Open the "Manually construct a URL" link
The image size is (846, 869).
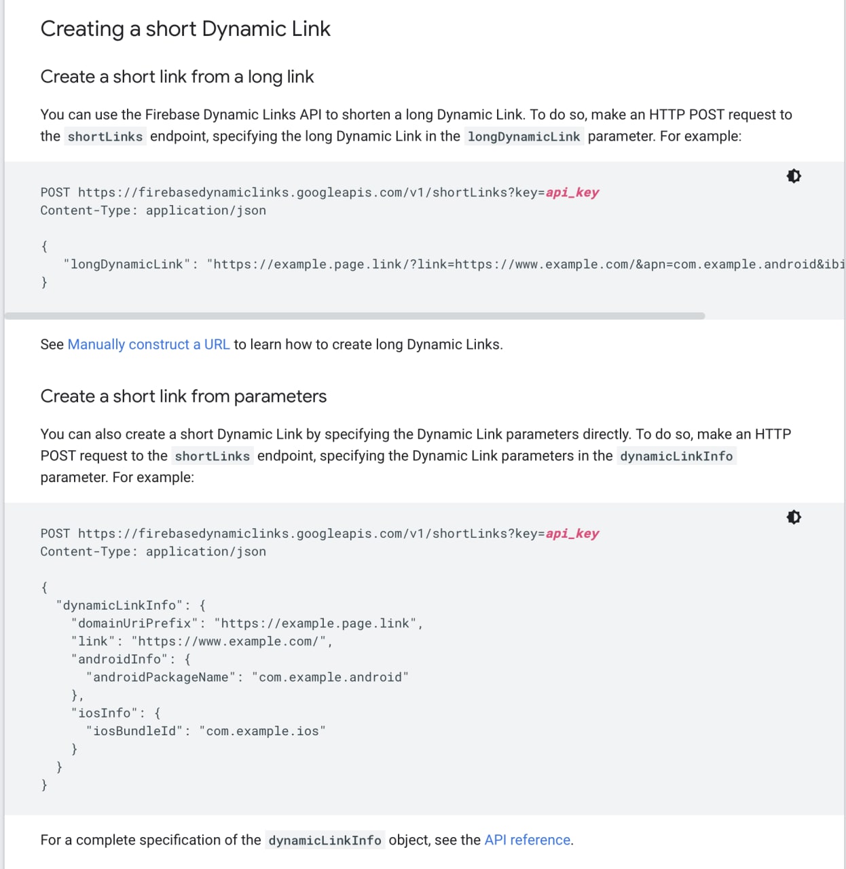(x=148, y=344)
